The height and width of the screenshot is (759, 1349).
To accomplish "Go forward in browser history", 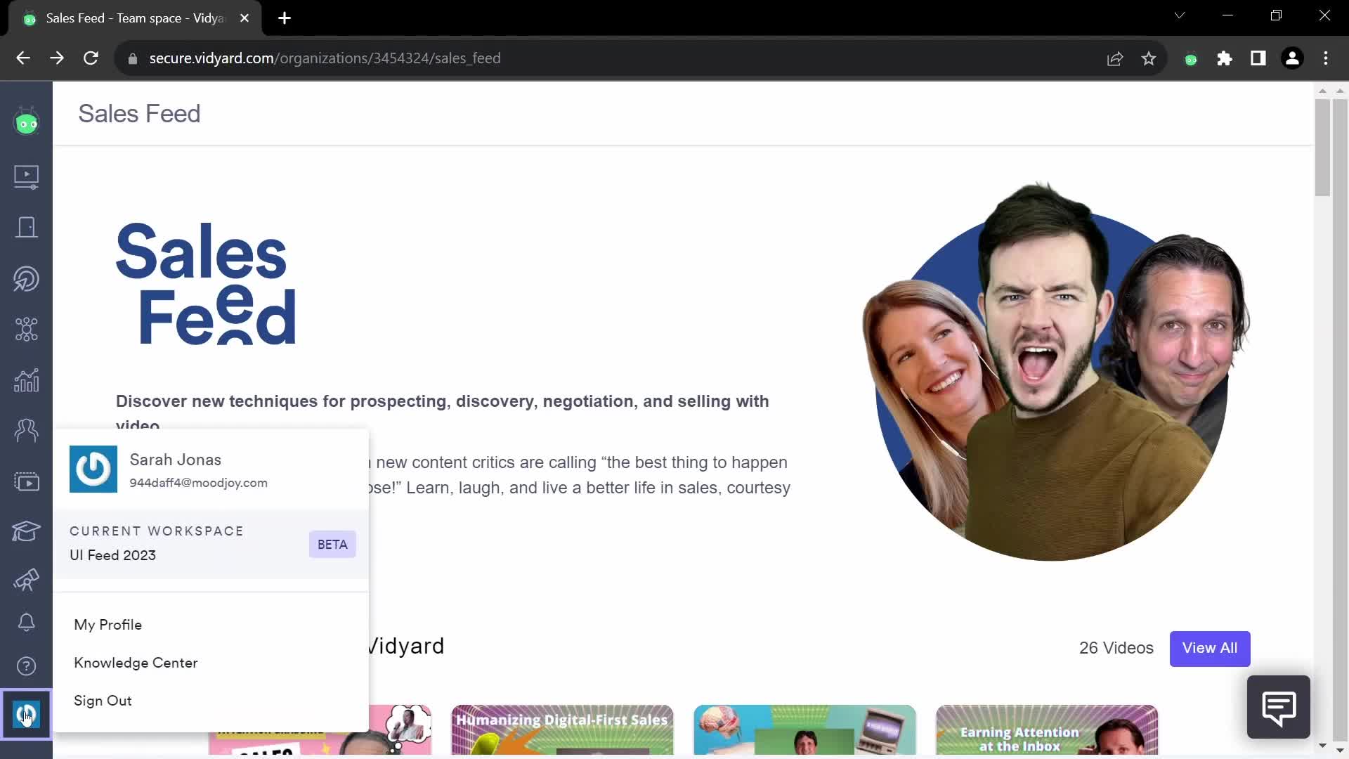I will pyautogui.click(x=57, y=58).
